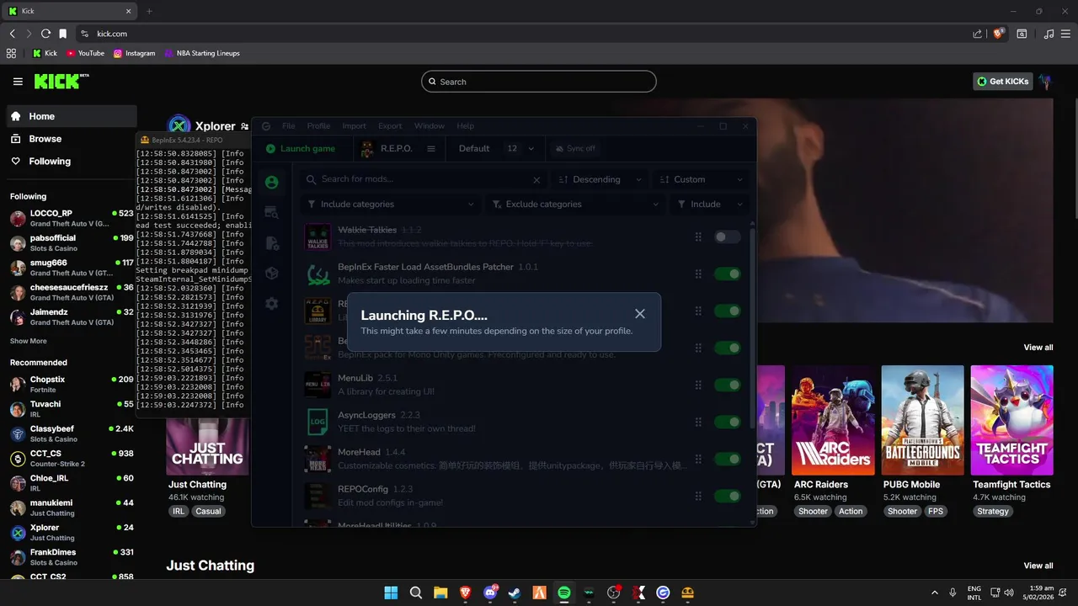Screen dimensions: 1078x606
Task: Open Kick hamburger sidebar menu
Action: 18,82
